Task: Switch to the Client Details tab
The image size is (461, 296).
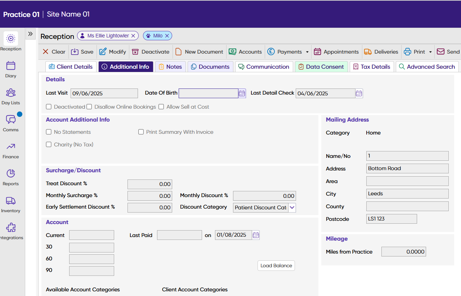Action: pyautogui.click(x=71, y=67)
